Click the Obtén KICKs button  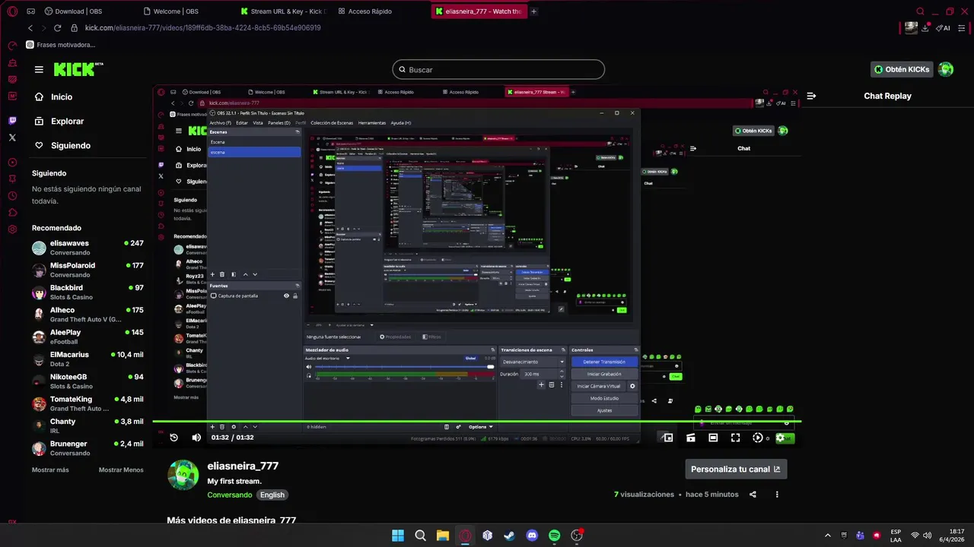[x=902, y=69]
